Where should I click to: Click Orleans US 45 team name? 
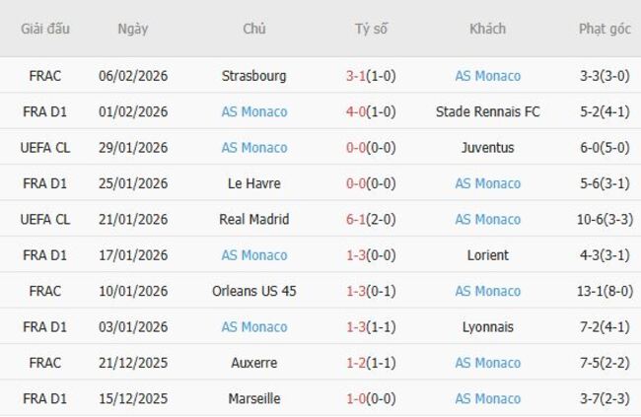(x=254, y=291)
